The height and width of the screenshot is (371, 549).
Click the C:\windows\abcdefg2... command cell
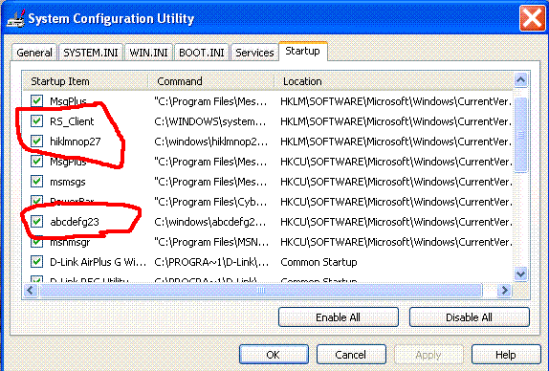pos(210,222)
